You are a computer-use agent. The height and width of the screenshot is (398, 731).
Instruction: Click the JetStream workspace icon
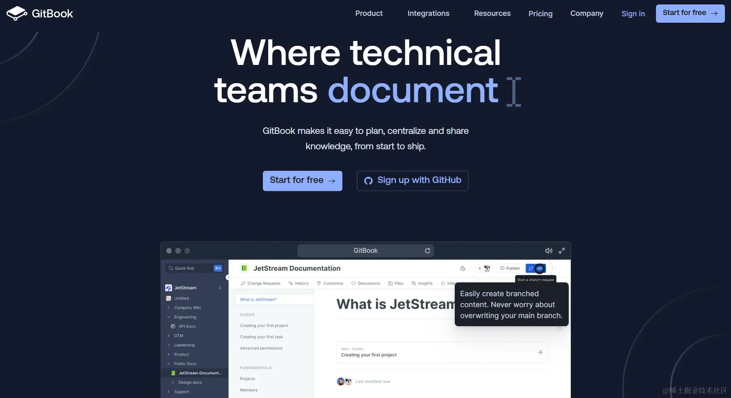coord(168,288)
